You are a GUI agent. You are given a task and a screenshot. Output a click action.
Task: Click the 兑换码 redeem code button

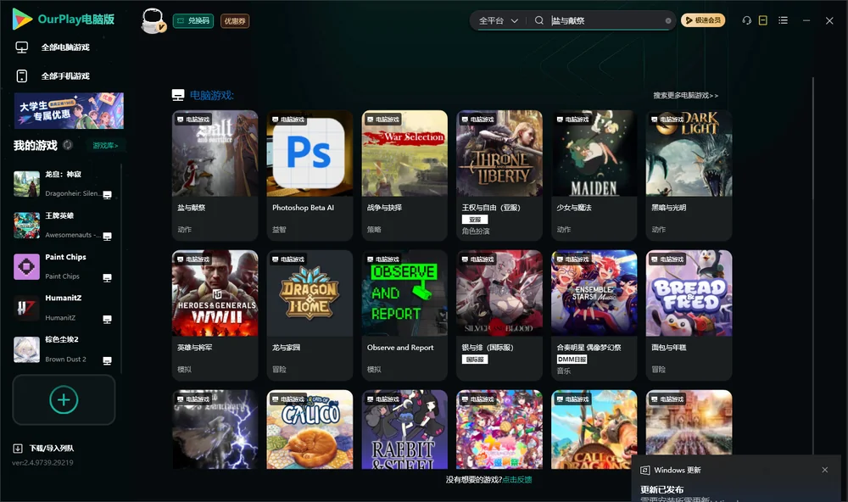[193, 20]
